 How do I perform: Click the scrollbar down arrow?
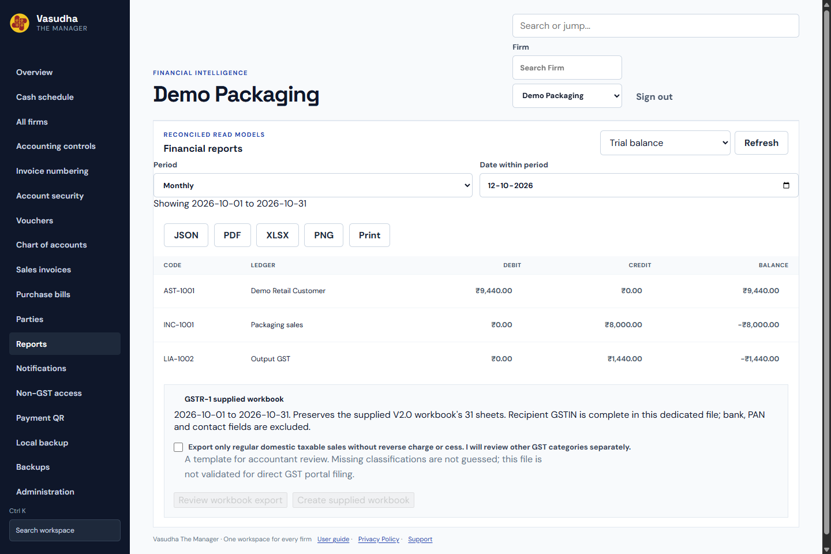click(826, 549)
